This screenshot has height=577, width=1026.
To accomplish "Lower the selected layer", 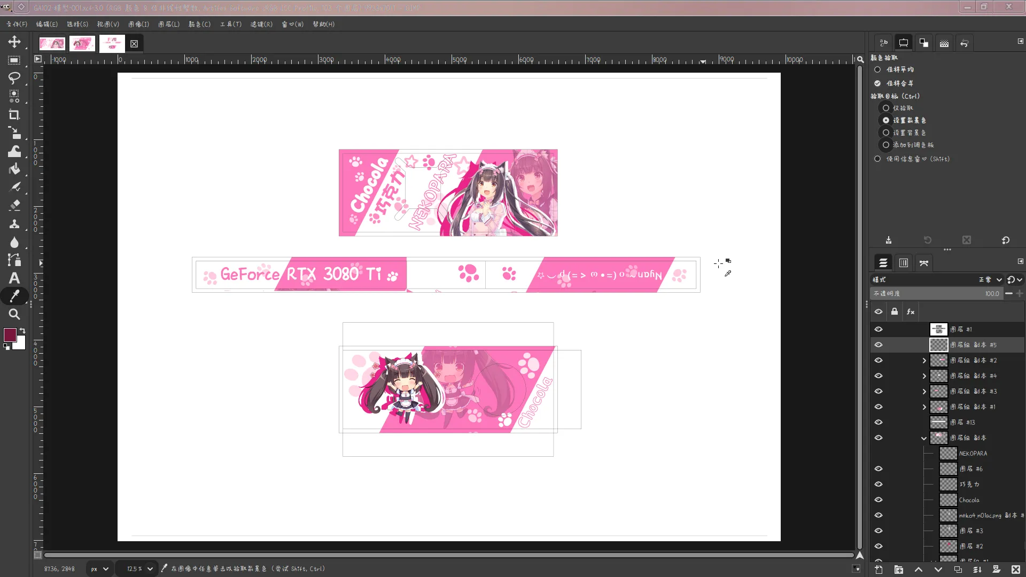I will pyautogui.click(x=938, y=570).
